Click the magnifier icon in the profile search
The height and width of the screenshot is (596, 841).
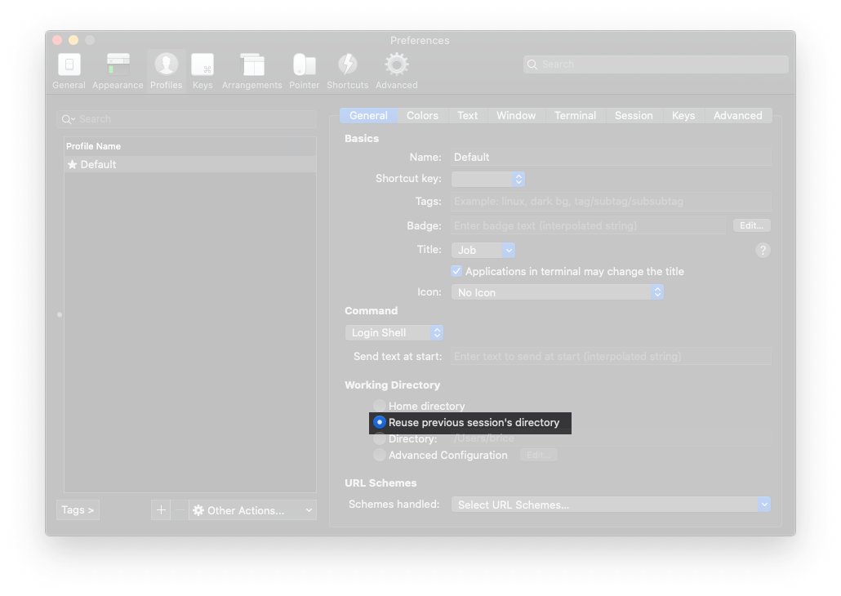(x=68, y=119)
